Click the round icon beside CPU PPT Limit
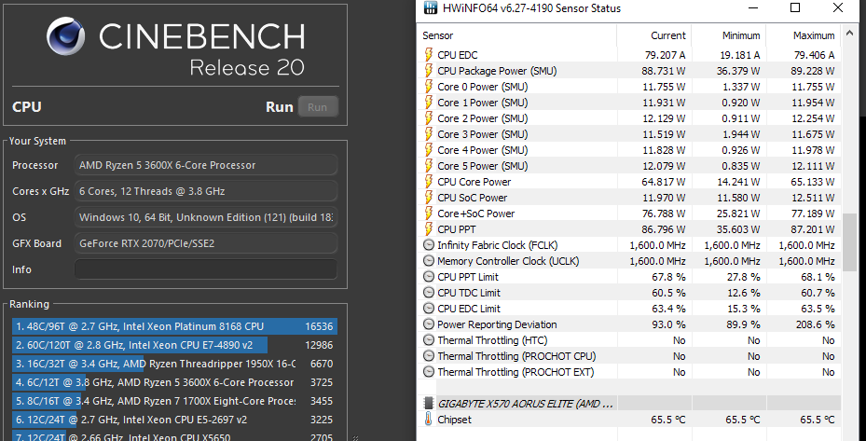This screenshot has height=441, width=866. pos(429,277)
